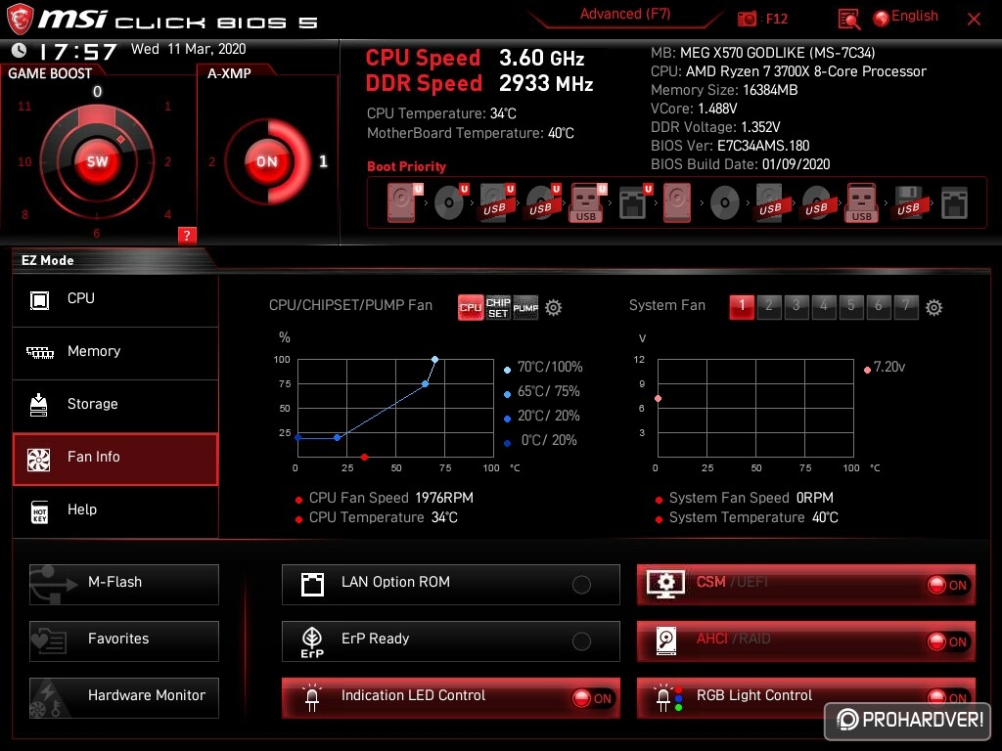Image resolution: width=1002 pixels, height=751 pixels.
Task: Select the legacy network boot device icon
Action: tap(954, 203)
